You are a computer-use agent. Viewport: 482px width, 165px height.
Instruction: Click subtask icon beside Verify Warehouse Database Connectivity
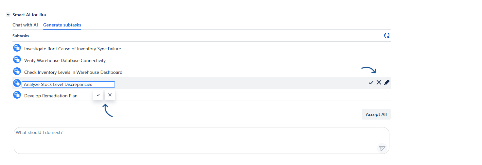pyautogui.click(x=17, y=60)
